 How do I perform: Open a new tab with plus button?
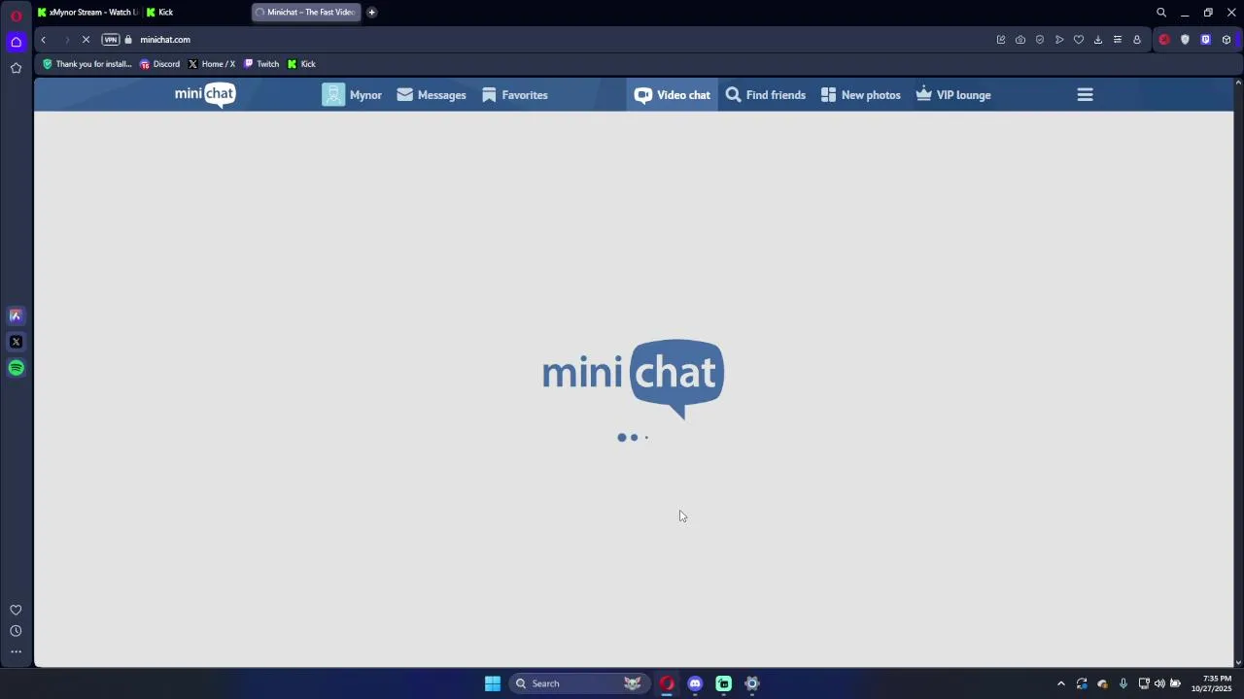(371, 13)
